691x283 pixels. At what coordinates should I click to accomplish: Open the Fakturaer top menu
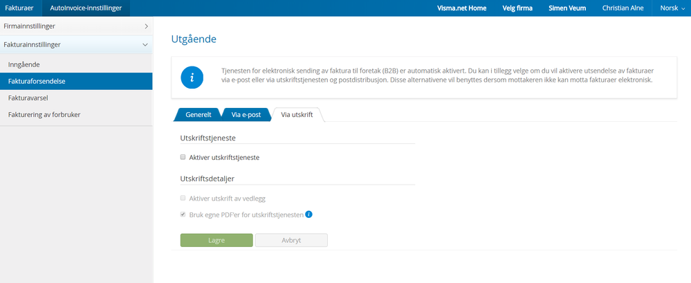click(20, 8)
